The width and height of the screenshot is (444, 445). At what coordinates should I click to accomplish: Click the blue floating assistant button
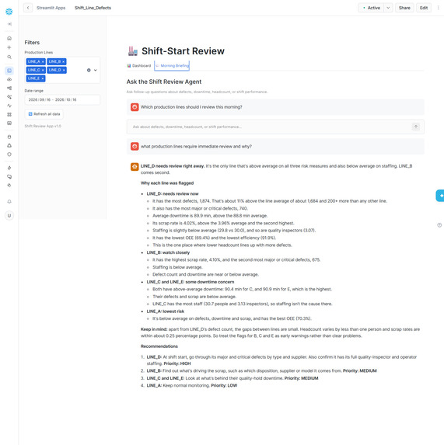coord(440,196)
